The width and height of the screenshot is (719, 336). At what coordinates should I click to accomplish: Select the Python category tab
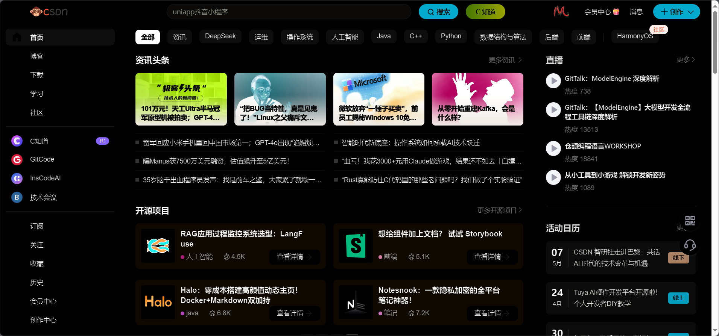451,36
